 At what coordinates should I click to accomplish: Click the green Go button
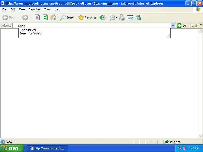(181, 26)
